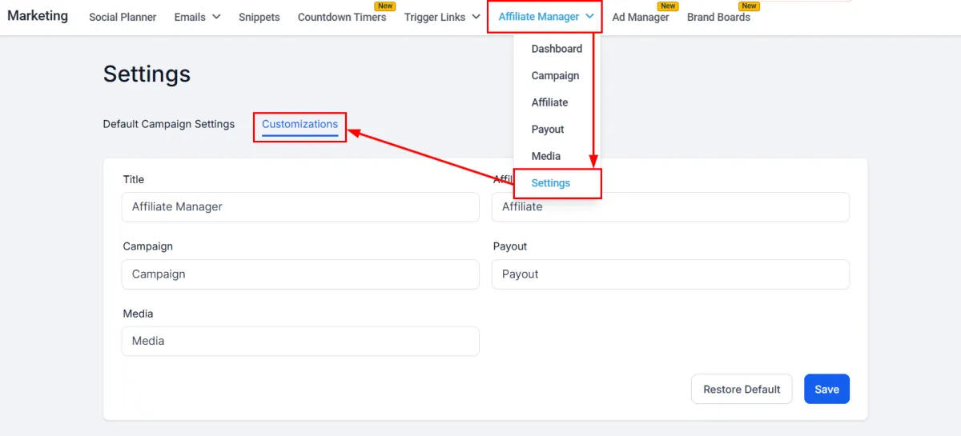
Task: Click the Save button
Action: tap(826, 389)
